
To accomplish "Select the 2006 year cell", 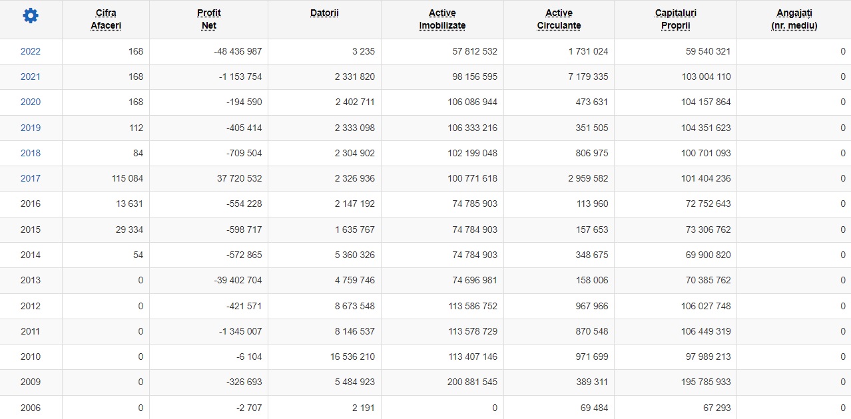I will [31, 408].
